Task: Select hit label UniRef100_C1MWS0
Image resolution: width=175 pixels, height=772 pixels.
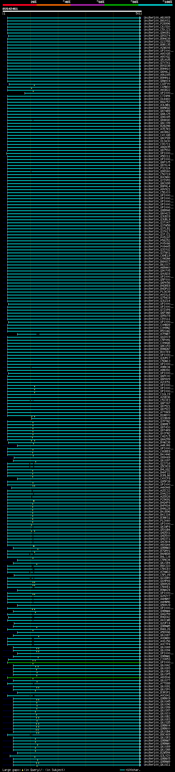Action: 157,87
